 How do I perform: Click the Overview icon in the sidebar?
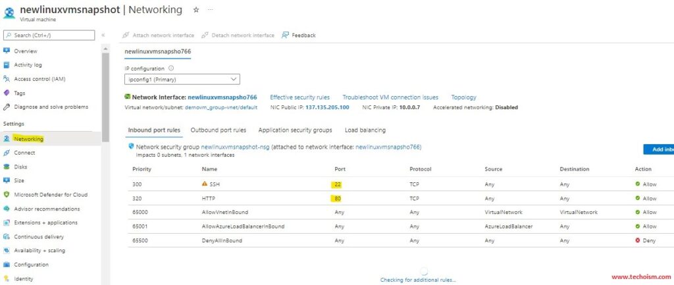7,51
